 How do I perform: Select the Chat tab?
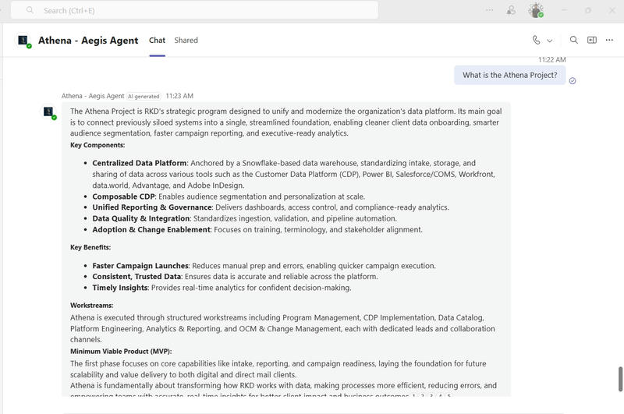157,41
